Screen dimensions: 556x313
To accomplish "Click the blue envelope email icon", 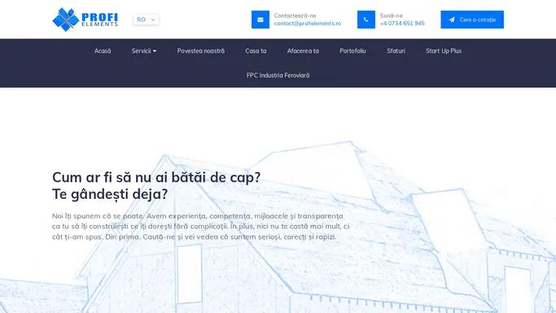I will click(260, 20).
